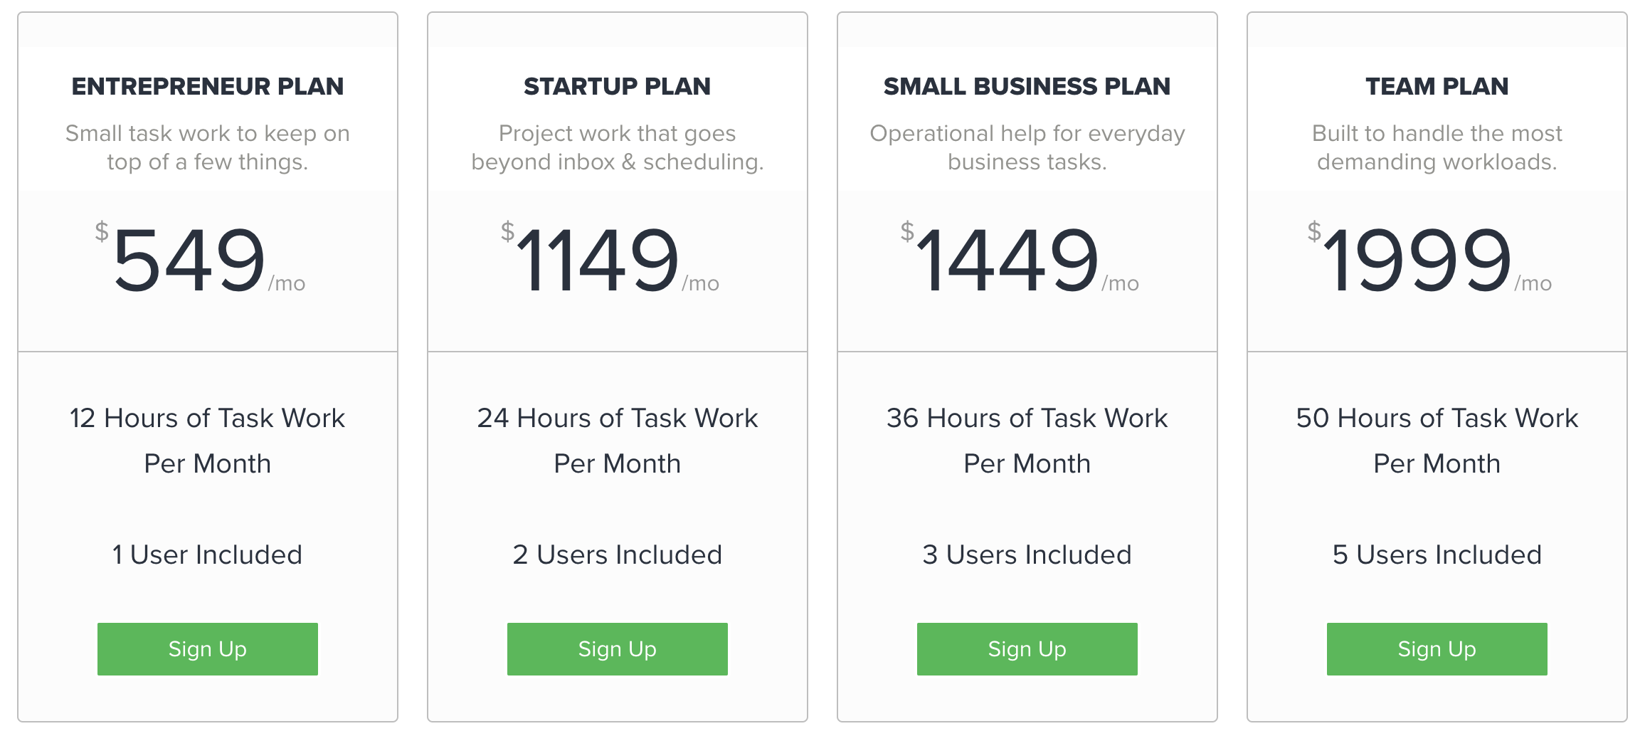Click the 36 Hours of Task Work text
The width and height of the screenshot is (1645, 736).
pos(1027,419)
